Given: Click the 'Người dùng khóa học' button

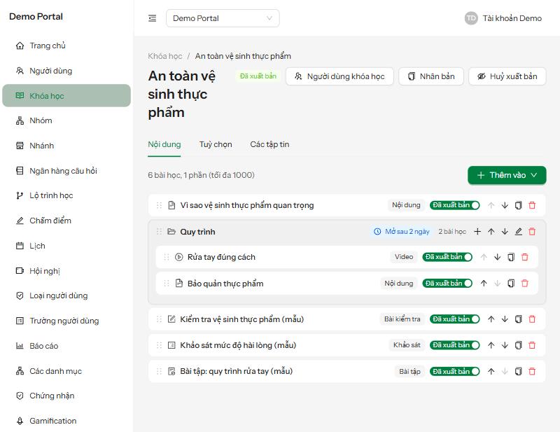Looking at the screenshot, I should [x=339, y=76].
